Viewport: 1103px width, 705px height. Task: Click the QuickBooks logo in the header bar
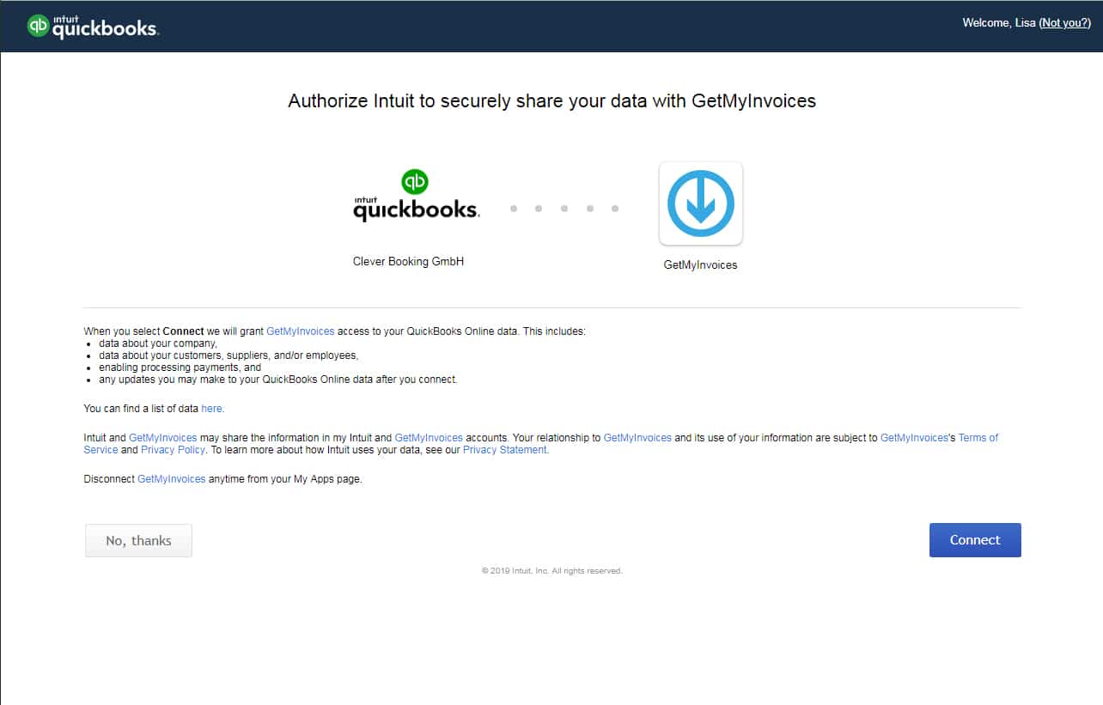[x=93, y=26]
